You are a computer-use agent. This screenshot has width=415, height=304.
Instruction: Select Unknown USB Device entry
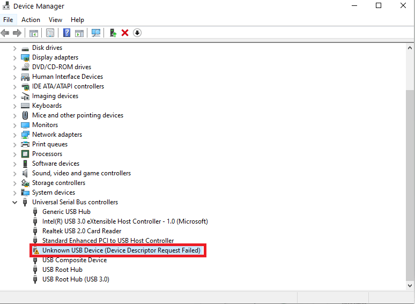click(x=121, y=250)
